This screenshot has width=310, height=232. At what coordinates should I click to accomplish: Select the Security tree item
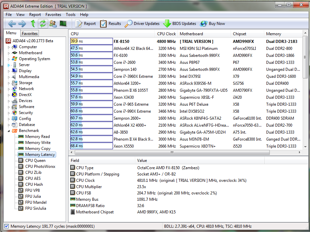pyautogui.click(x=26, y=113)
